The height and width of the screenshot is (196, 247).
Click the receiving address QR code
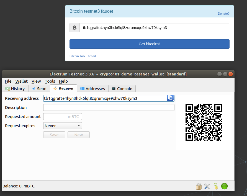point(204,122)
